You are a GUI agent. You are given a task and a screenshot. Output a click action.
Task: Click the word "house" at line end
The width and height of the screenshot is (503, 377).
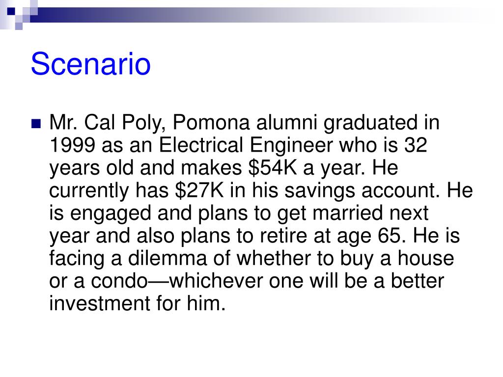[426, 258]
